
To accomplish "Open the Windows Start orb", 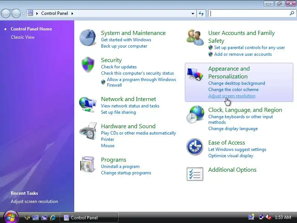I will point(11,217).
